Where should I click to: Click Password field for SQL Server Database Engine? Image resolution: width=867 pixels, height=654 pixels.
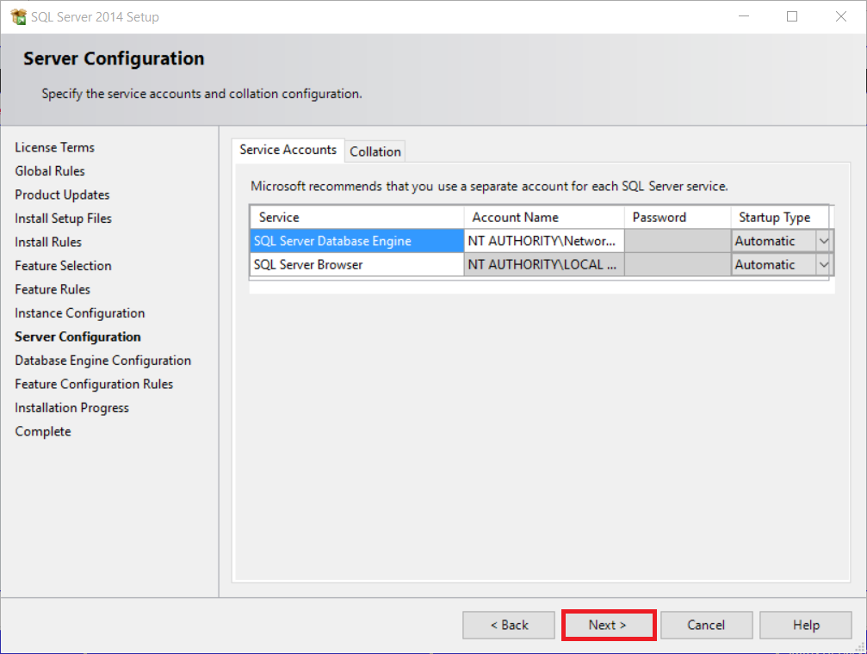pos(678,241)
